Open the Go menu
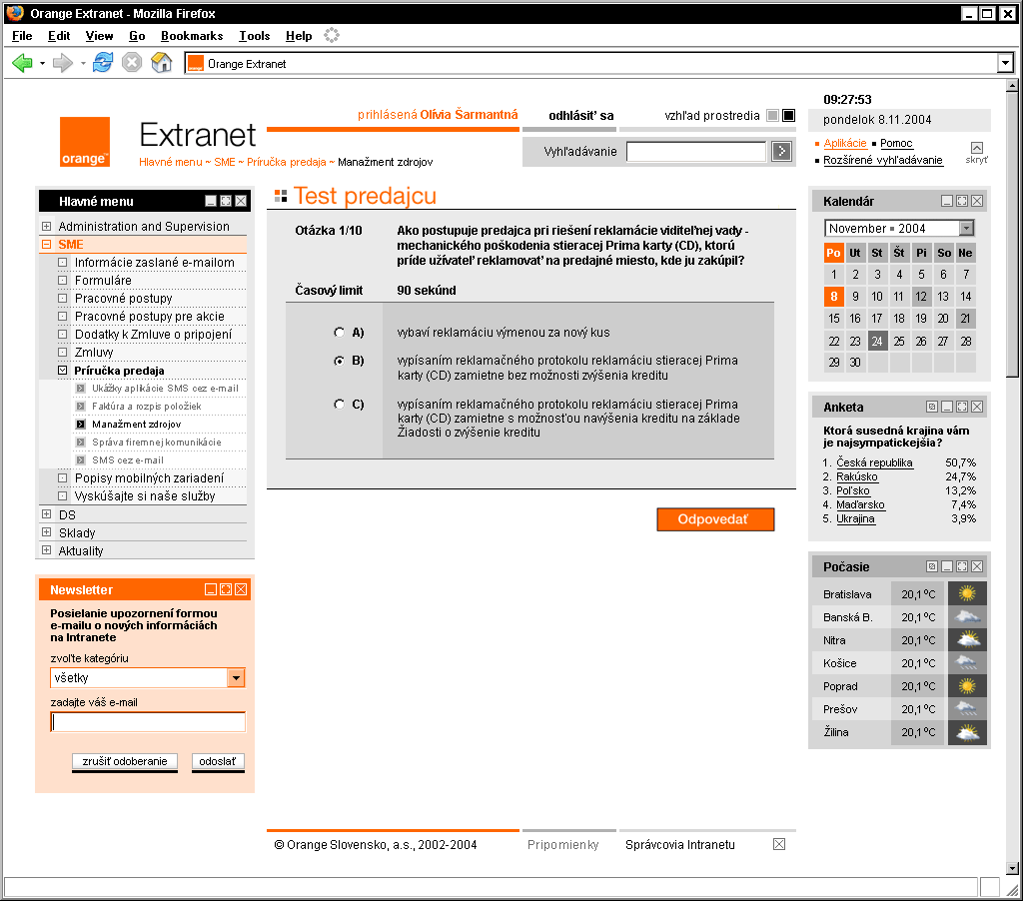The image size is (1023, 901). point(137,36)
